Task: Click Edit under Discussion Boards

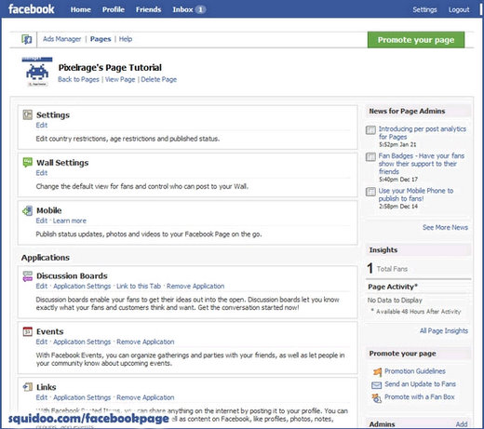Action: tap(42, 286)
